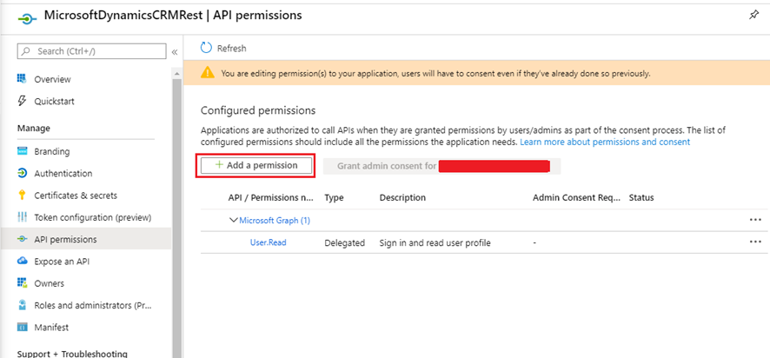This screenshot has width=770, height=358.
Task: Click the Authentication icon
Action: click(x=22, y=173)
